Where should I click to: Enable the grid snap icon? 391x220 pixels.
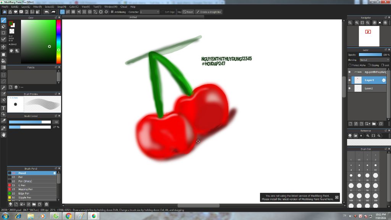pyautogui.click(x=73, y=12)
